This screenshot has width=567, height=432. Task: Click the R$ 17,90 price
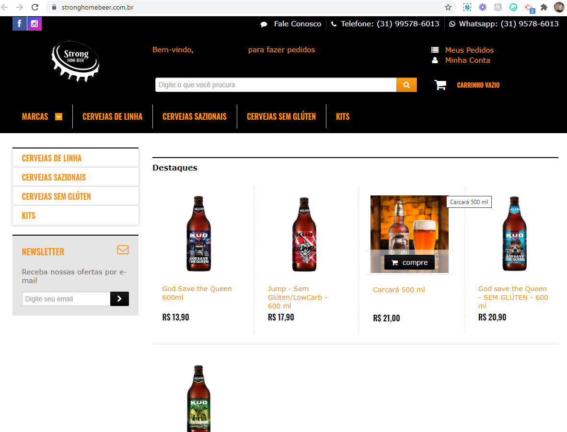point(280,317)
